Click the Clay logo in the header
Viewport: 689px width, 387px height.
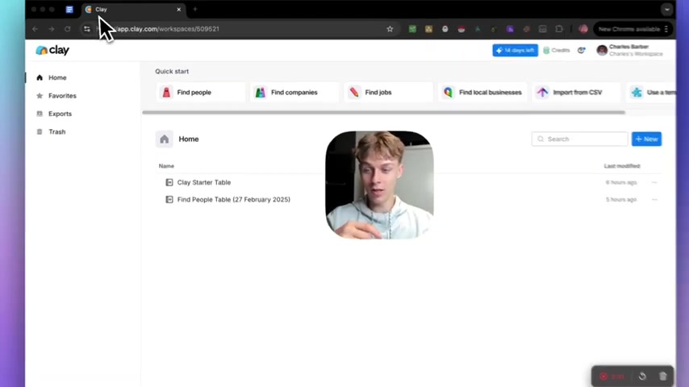[52, 50]
